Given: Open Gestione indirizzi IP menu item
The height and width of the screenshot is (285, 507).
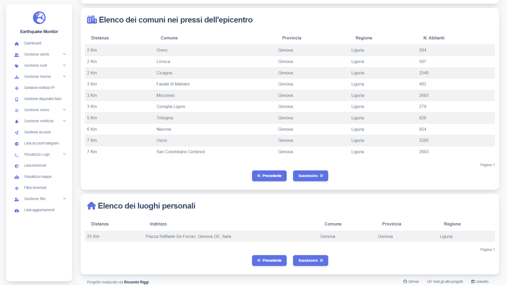Looking at the screenshot, I should (x=39, y=88).
